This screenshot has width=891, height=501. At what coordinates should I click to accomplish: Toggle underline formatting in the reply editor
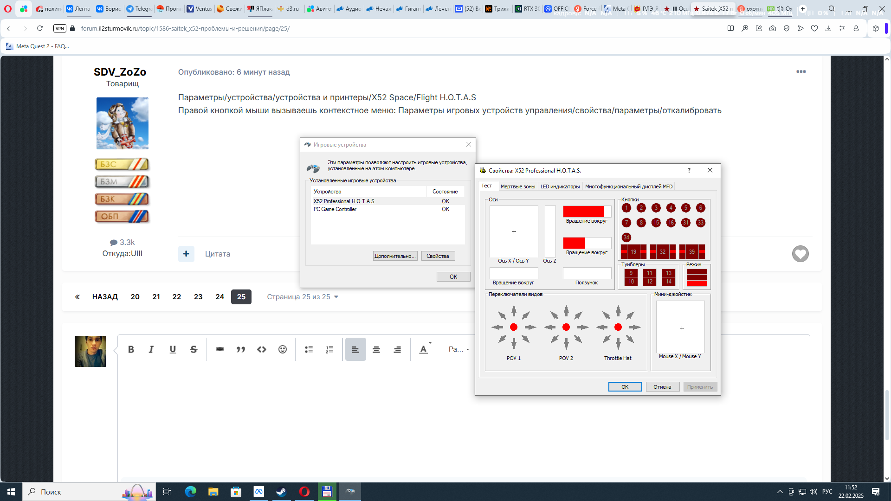click(173, 349)
